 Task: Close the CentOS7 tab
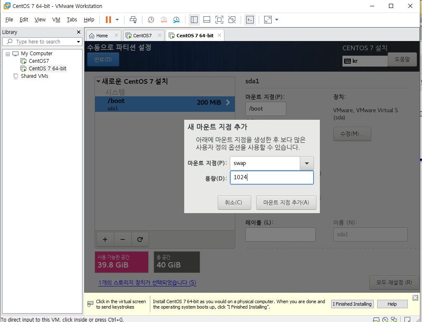160,35
